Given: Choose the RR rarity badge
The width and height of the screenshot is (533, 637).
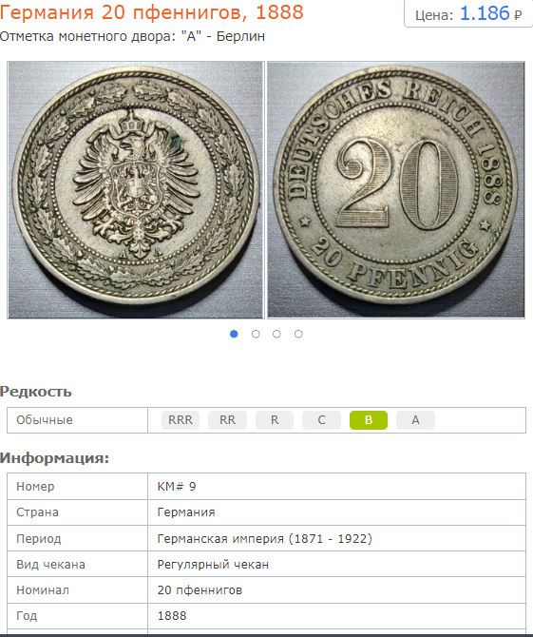Looking at the screenshot, I should [x=227, y=420].
